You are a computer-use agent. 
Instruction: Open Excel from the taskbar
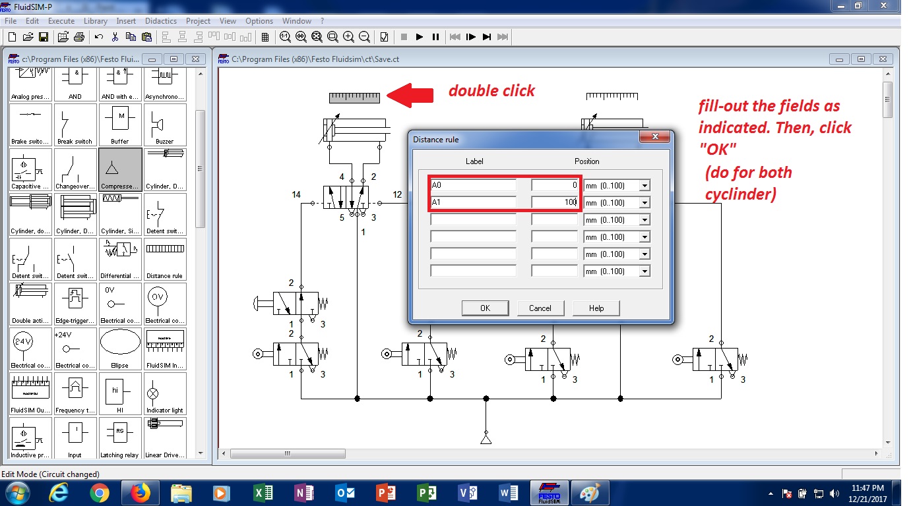pyautogui.click(x=263, y=492)
